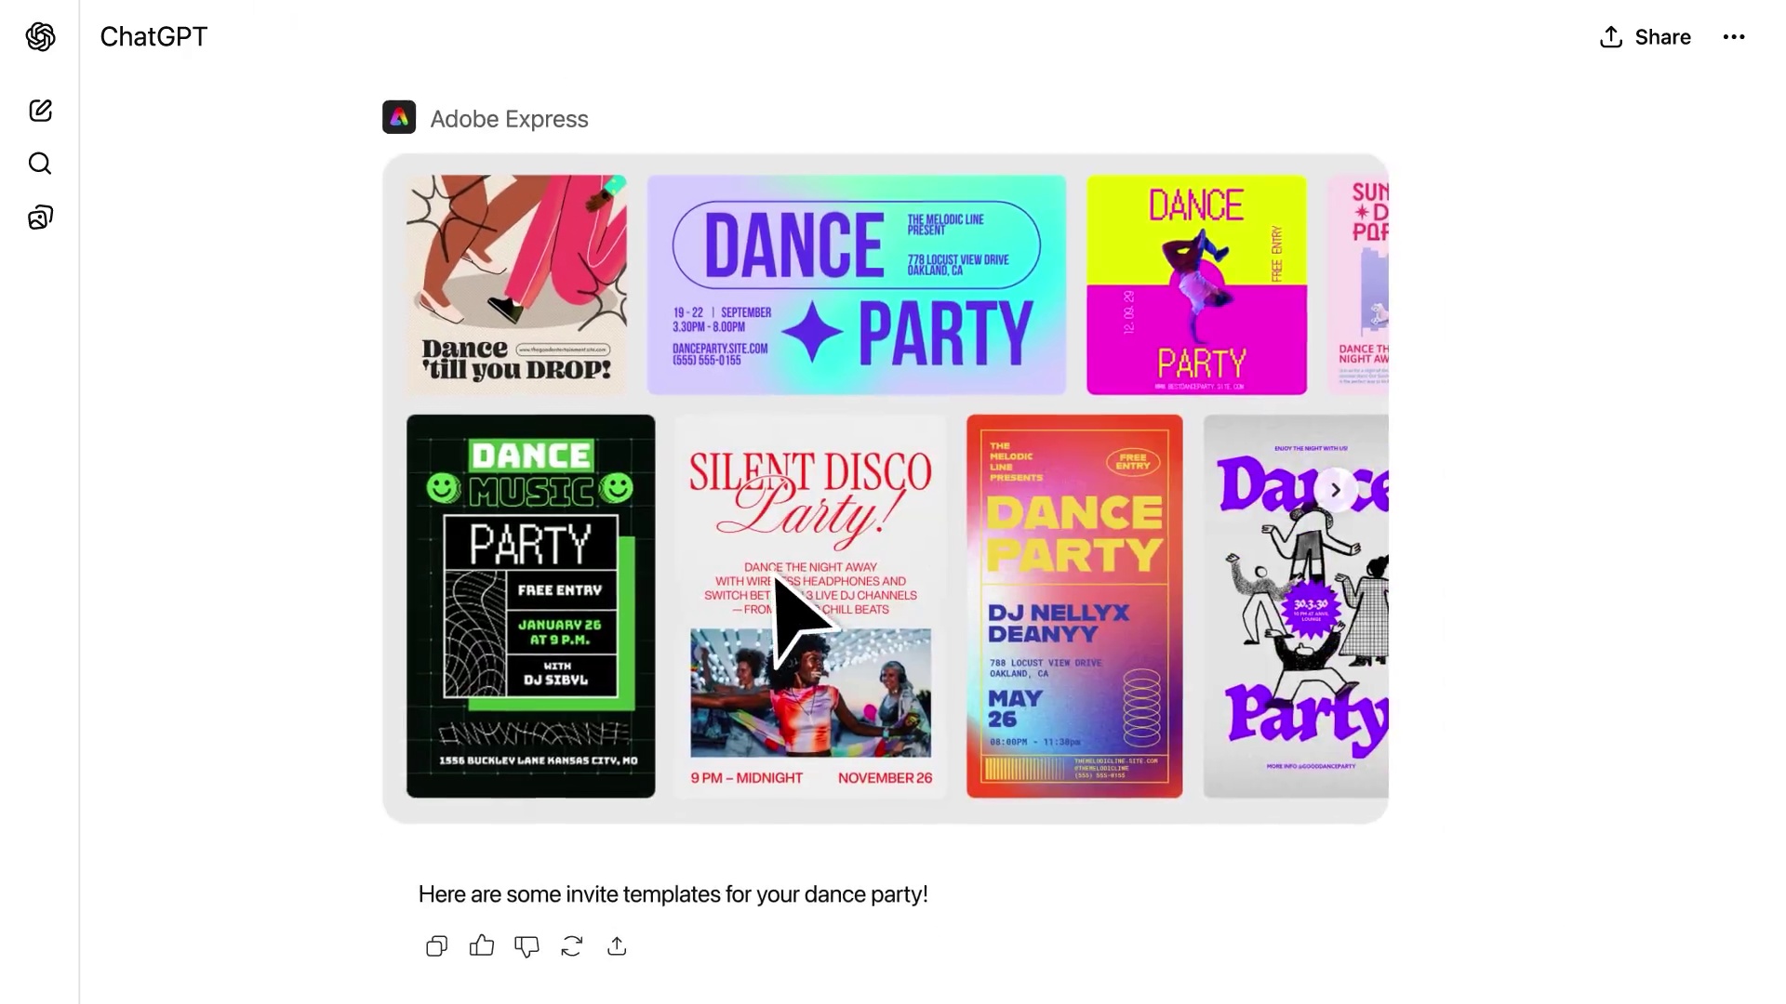Start a new chat with compose icon

40,111
